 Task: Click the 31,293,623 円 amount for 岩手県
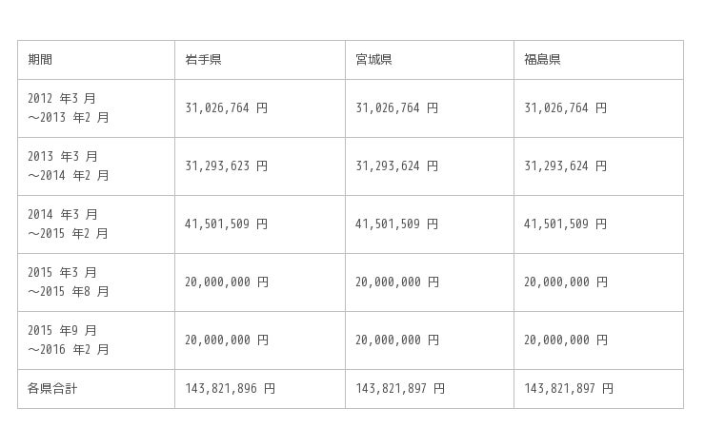[x=226, y=166]
